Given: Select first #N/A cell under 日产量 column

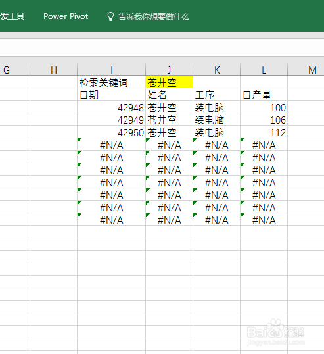Looking at the screenshot, I should click(x=264, y=145).
